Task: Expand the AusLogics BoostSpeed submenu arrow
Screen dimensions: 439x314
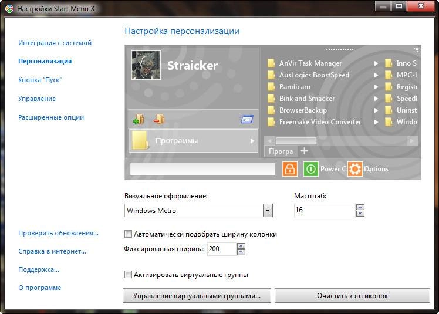Action: pos(376,75)
